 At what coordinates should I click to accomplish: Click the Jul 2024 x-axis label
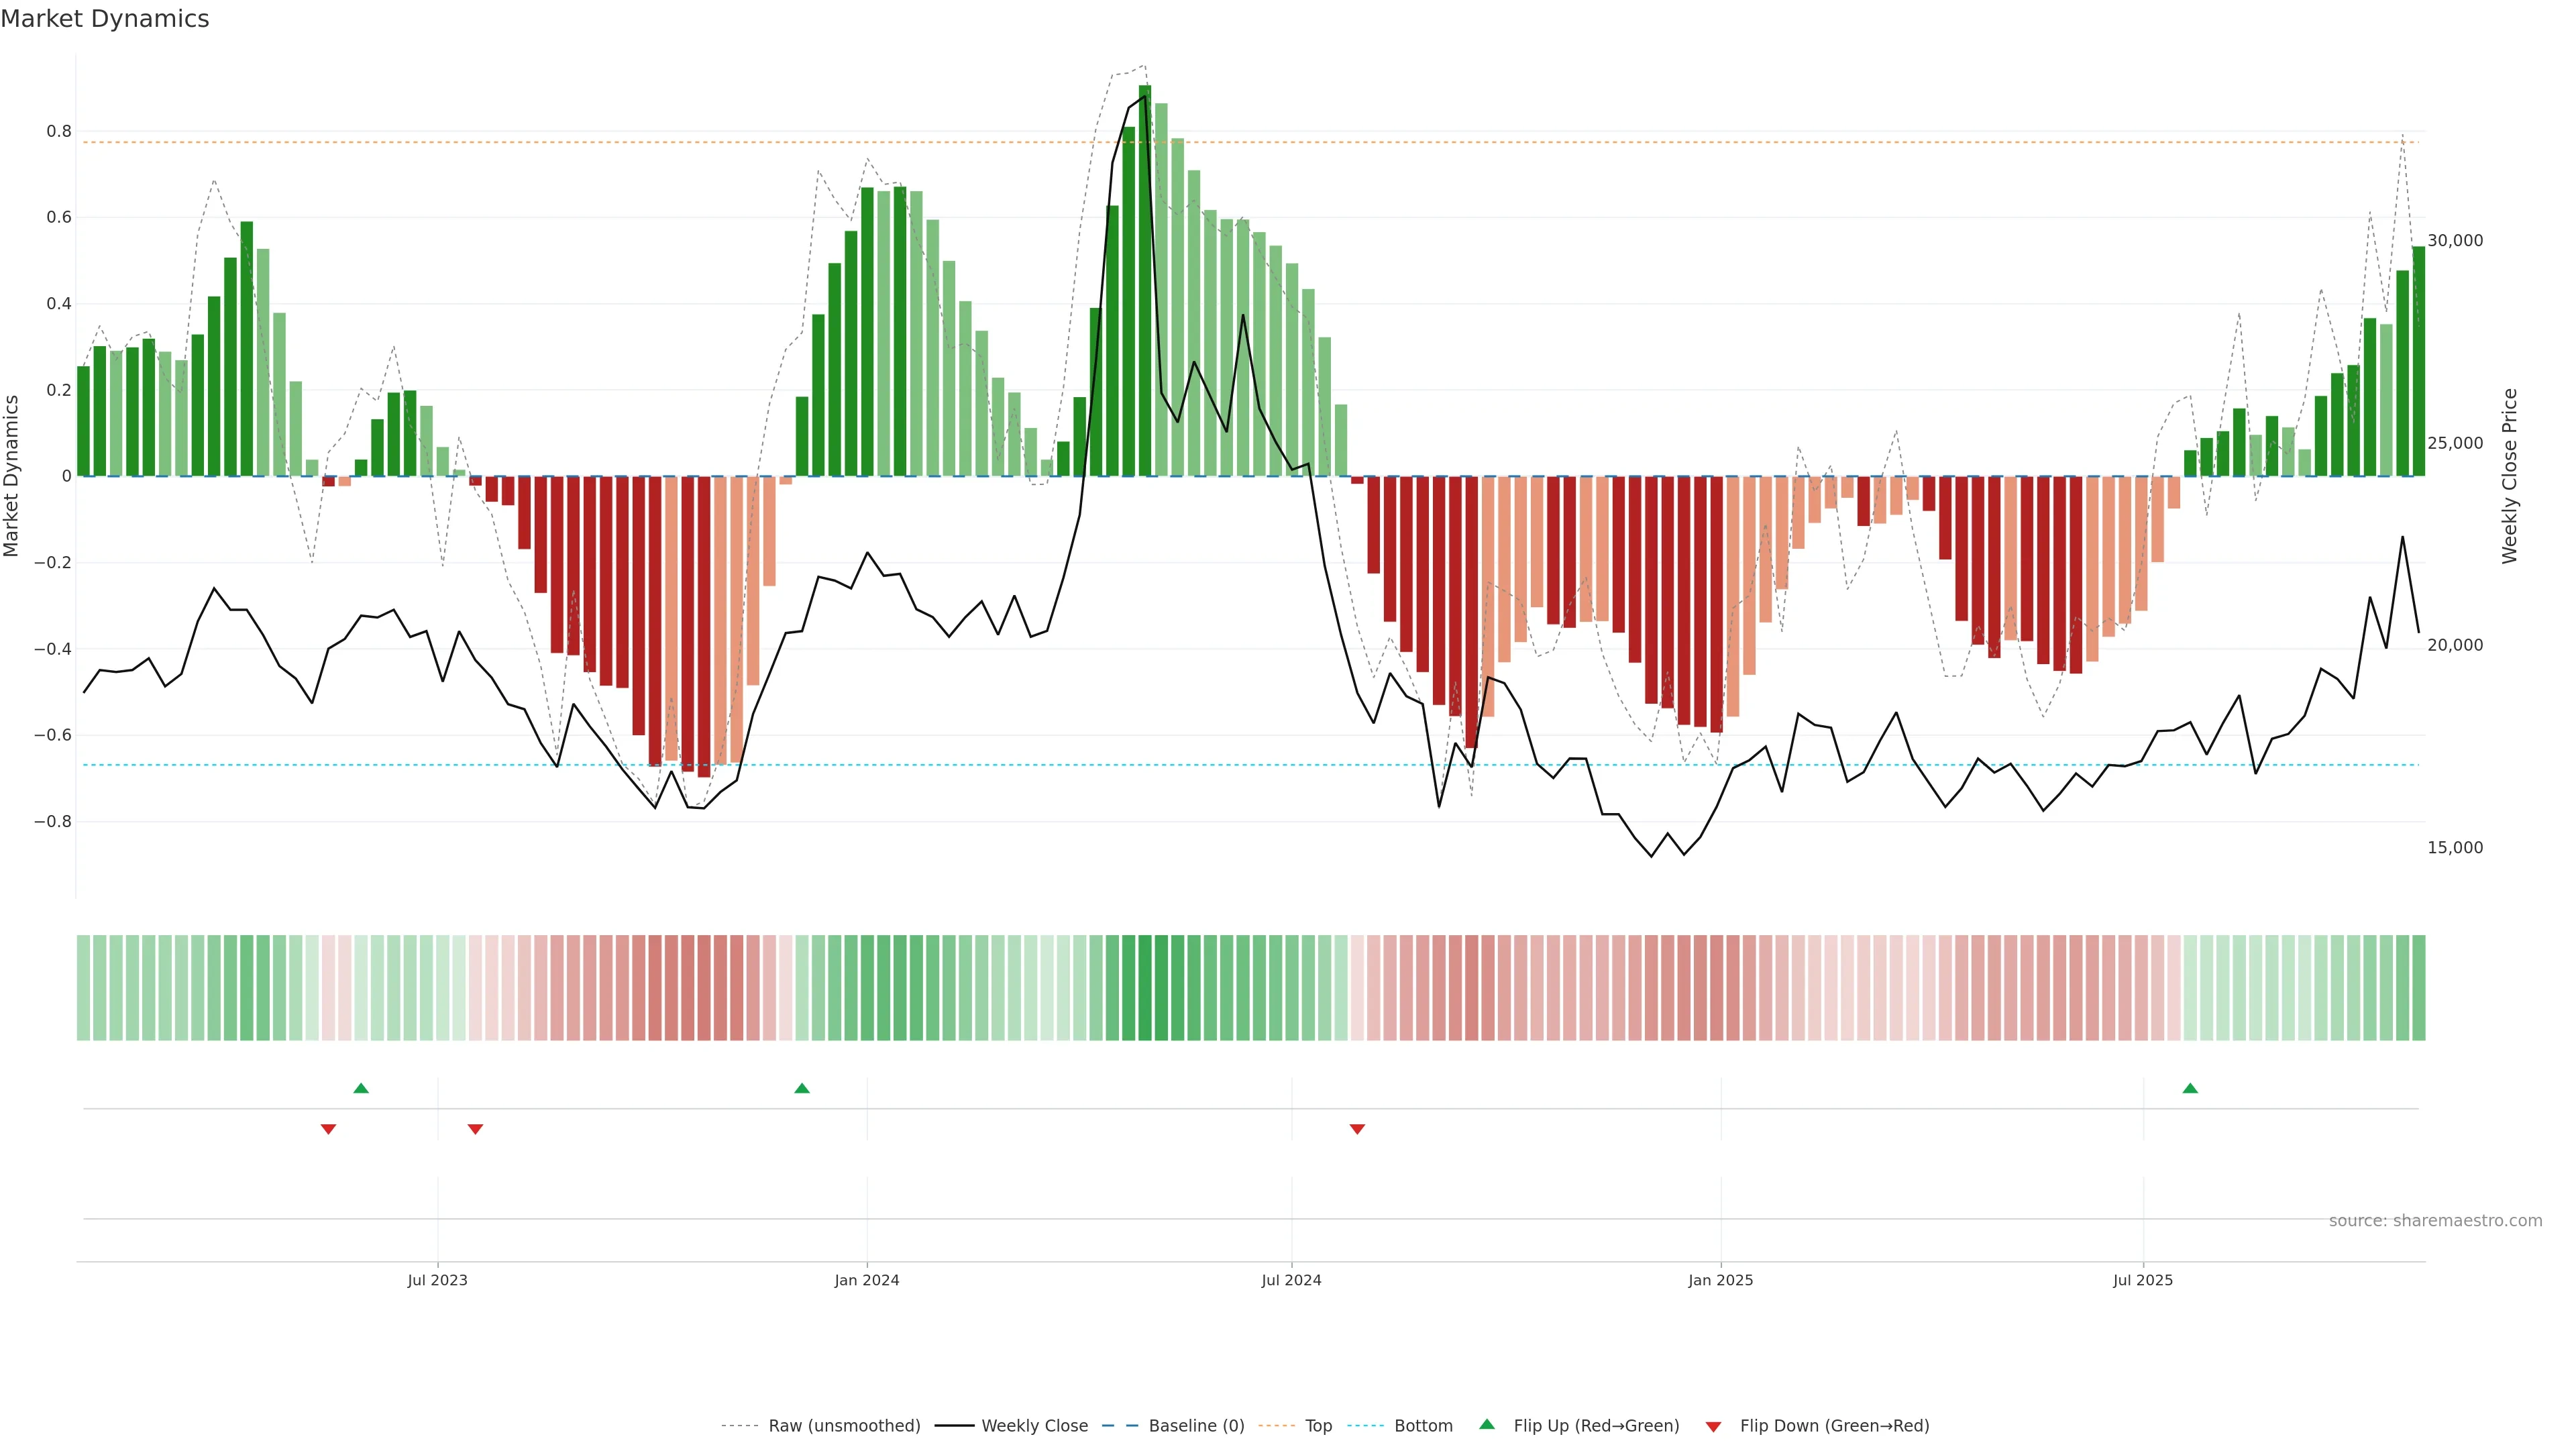[x=1291, y=1280]
